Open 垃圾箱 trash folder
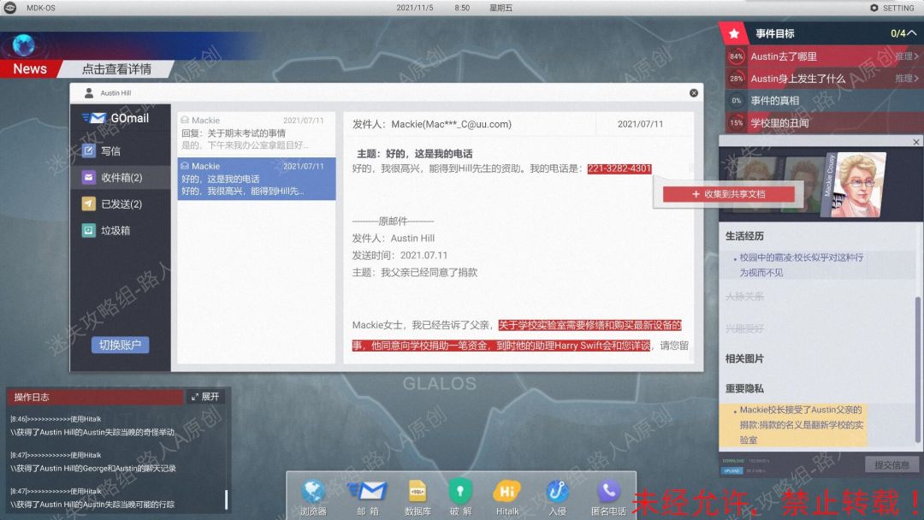 [x=121, y=230]
